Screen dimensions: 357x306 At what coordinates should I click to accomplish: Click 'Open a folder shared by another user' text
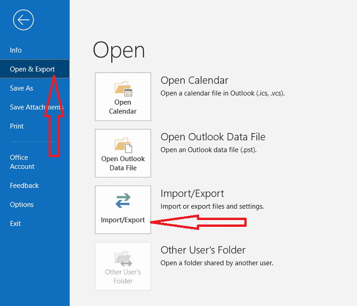(217, 263)
